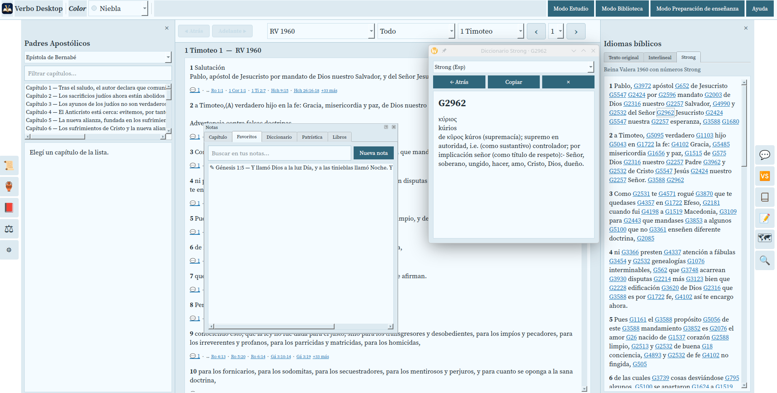Open the balance scales icon in left sidebar

tap(9, 229)
